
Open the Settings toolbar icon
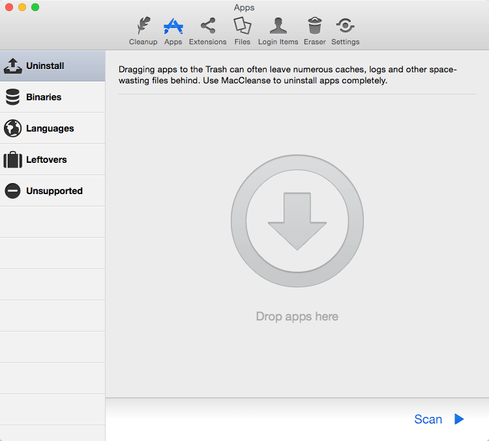[345, 25]
